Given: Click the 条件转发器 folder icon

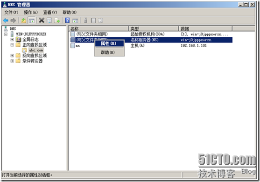Looking at the screenshot, I should coord(18,61).
